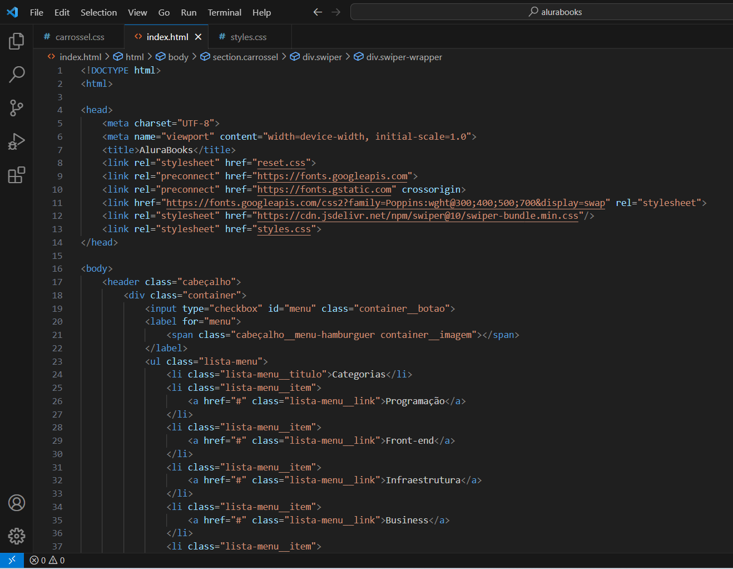Click the reset.css link on line 8
Screen dimensions: 733x569
click(281, 163)
